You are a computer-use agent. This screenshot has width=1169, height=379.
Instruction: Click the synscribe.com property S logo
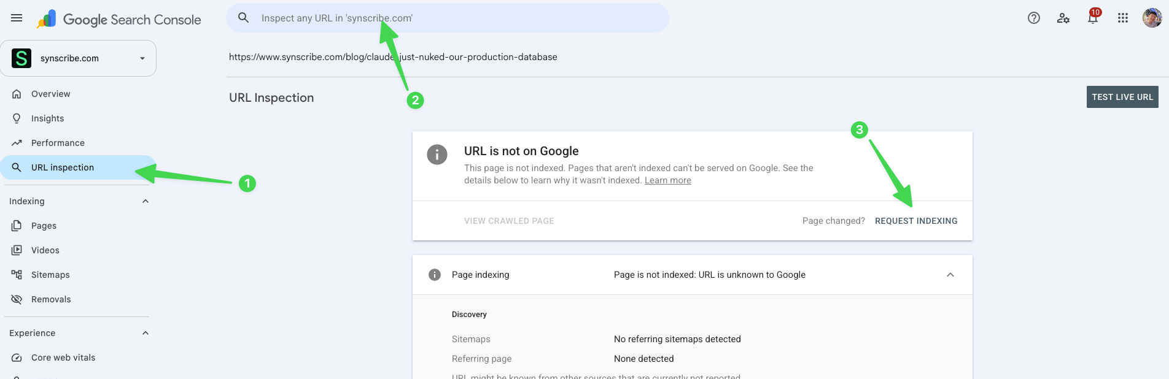(21, 58)
